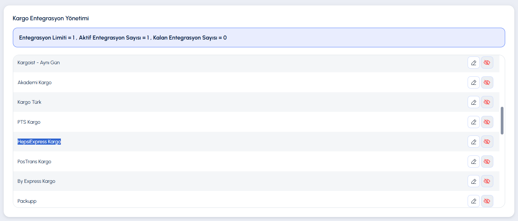
Task: Click the Kargo Türk label
Action: tap(29, 102)
